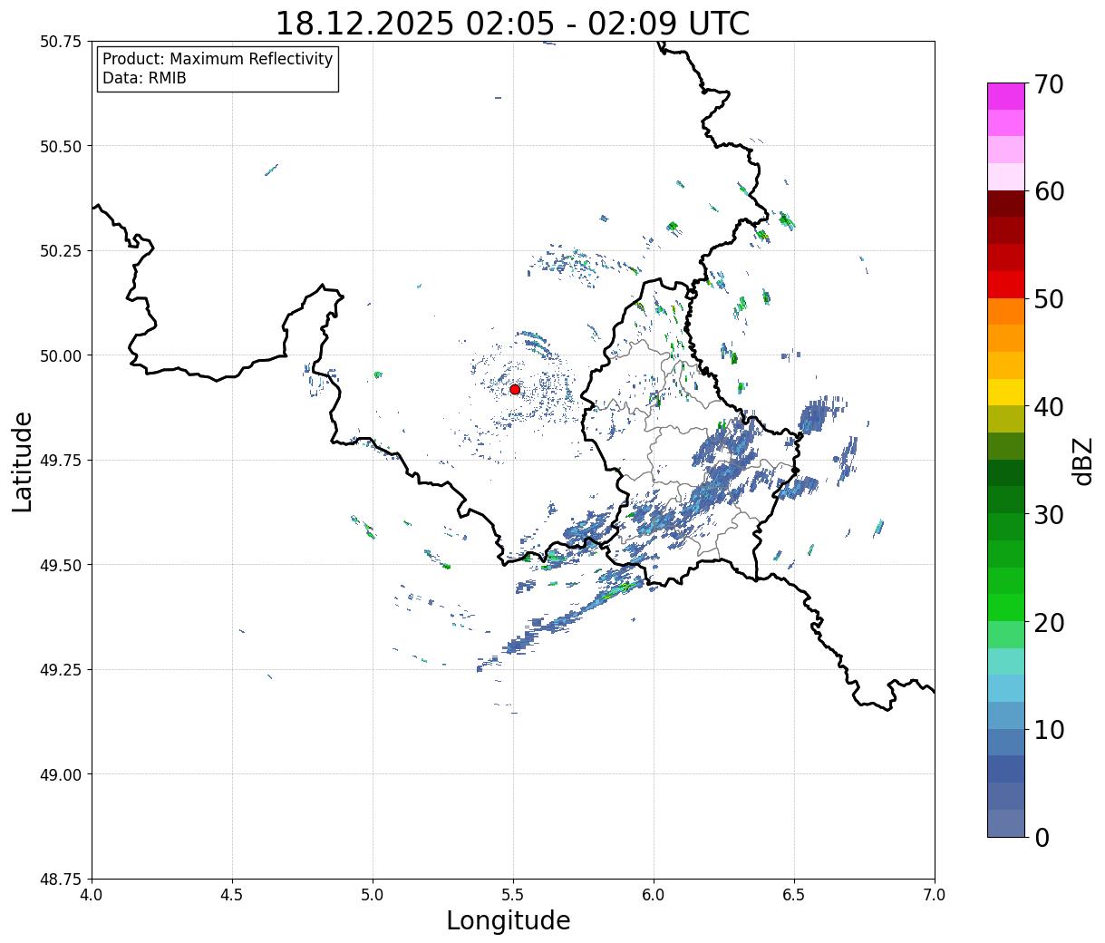Click the Data: RMIB label
This screenshot has height=943, width=1105.
pos(144,78)
